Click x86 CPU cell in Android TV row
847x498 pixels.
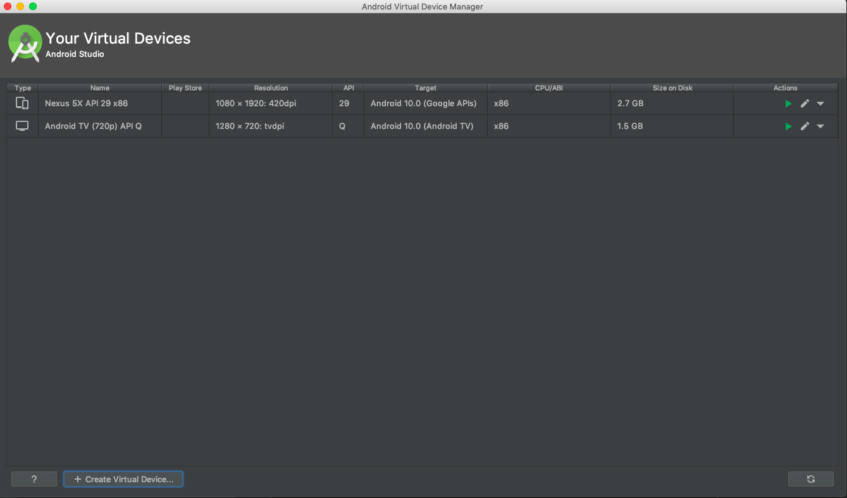pos(549,126)
